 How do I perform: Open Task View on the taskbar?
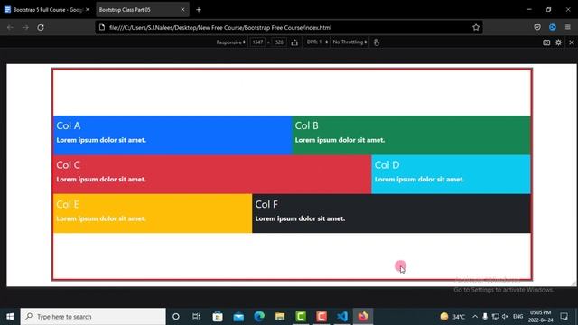click(x=196, y=317)
